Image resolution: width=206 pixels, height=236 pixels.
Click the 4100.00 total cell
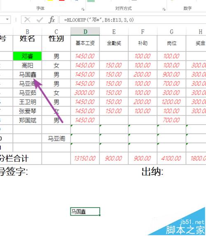(172, 158)
